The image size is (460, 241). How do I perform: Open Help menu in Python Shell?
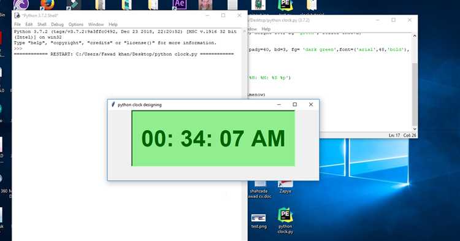pyautogui.click(x=113, y=25)
